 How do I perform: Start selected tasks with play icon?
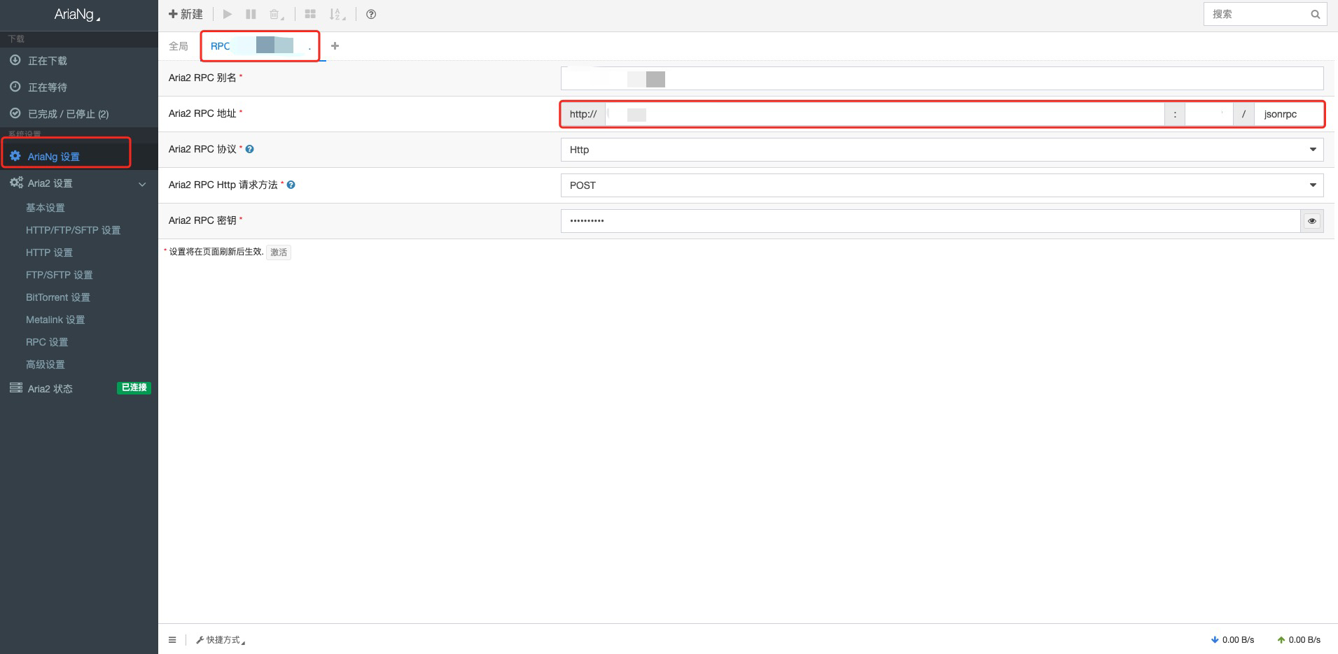(x=228, y=14)
